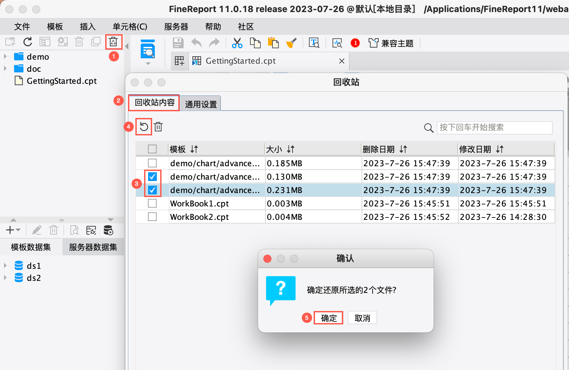
Task: Click the pencil edit icon in the dataset toolbar
Action: [37, 230]
